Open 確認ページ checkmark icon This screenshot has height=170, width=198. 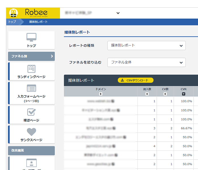coord(31,112)
